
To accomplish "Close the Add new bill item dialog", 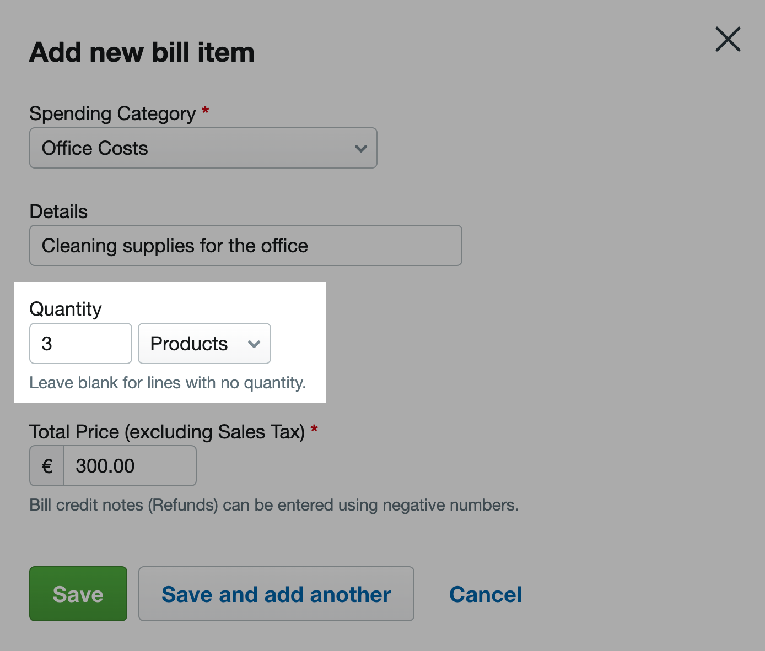I will (x=728, y=39).
